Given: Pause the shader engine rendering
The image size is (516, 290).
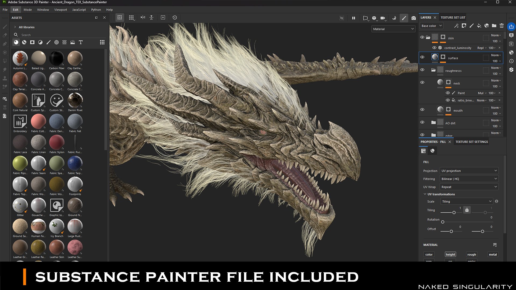Looking at the screenshot, I should coord(353,18).
